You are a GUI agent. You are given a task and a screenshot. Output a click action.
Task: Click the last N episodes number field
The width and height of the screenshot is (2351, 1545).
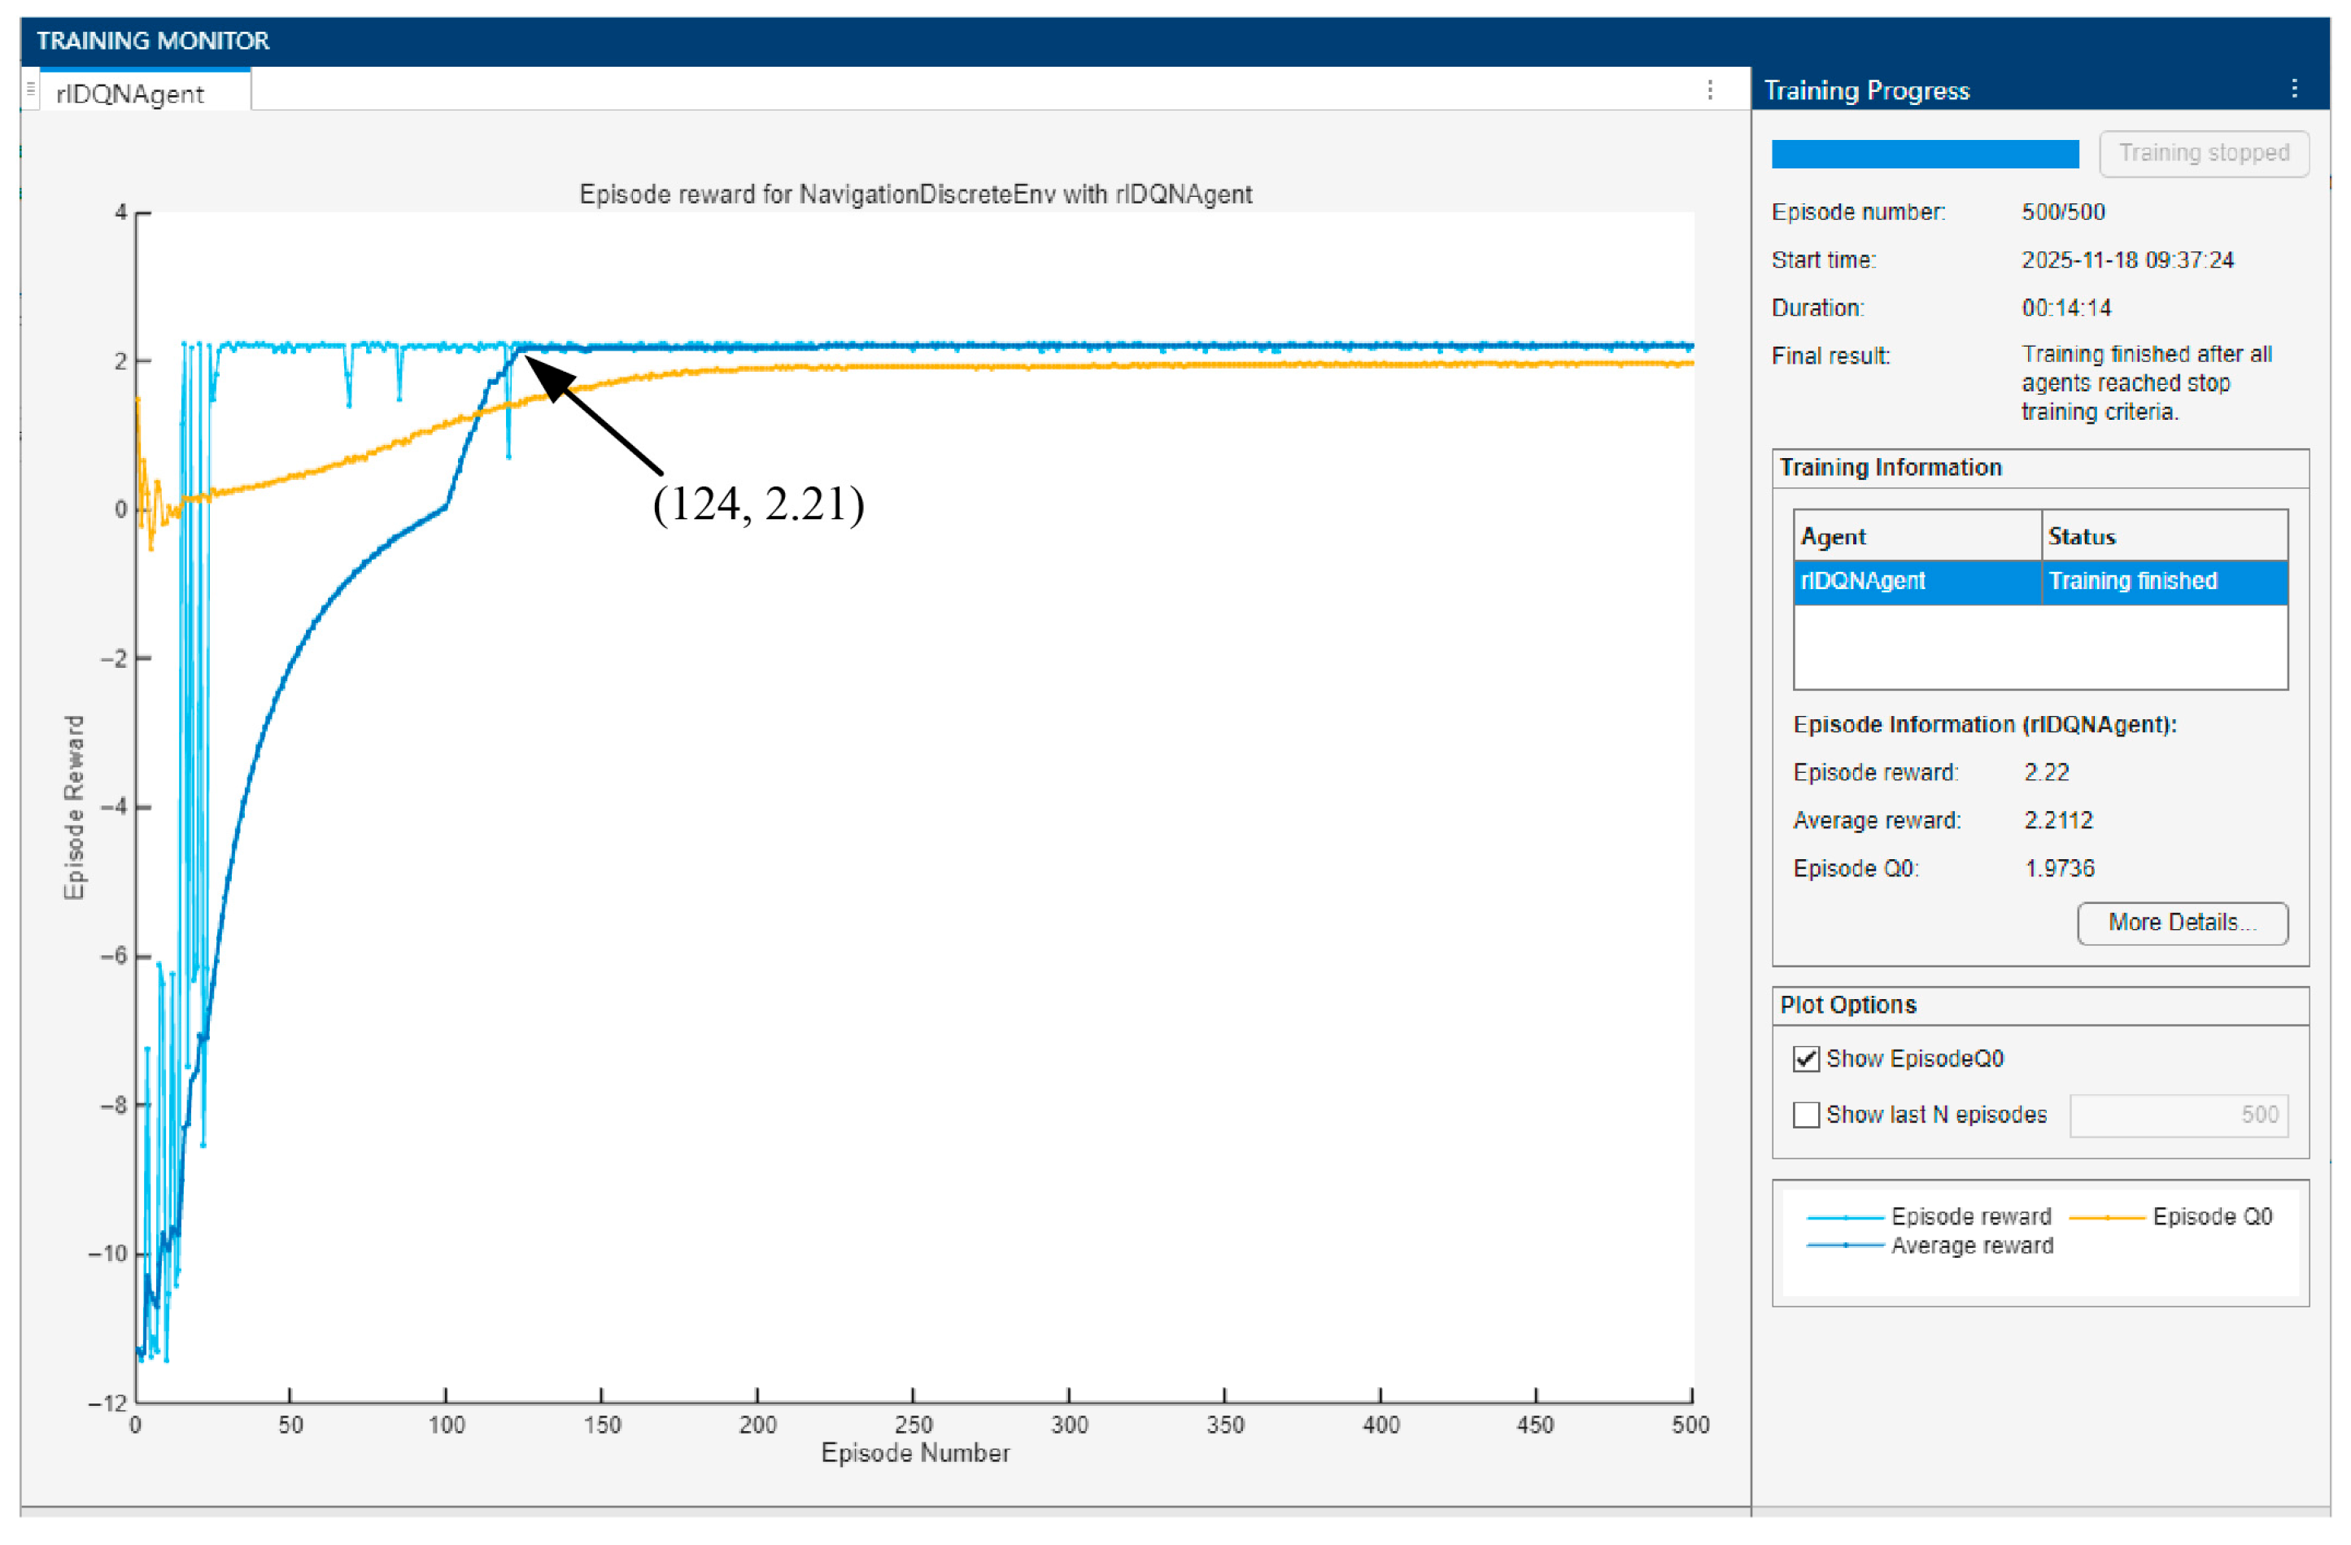[2179, 1115]
